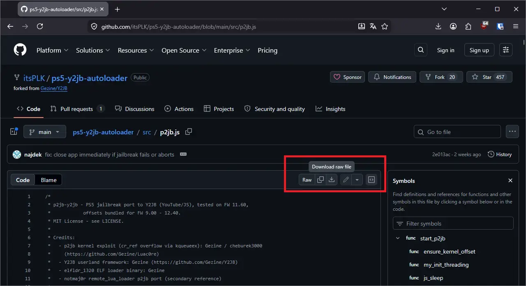The height and width of the screenshot is (286, 526).
Task: Close the Symbols panel toggle icon in file toolbar
Action: (x=371, y=180)
